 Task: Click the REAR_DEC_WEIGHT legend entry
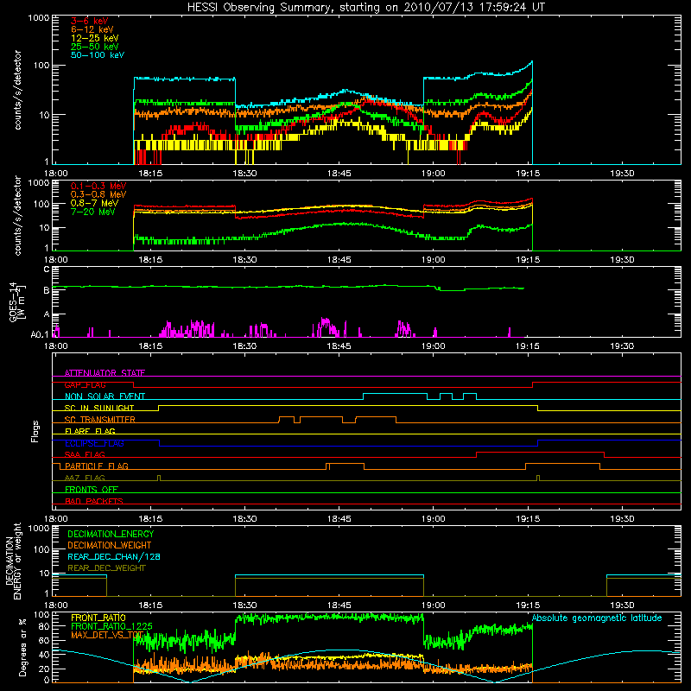pyautogui.click(x=106, y=568)
